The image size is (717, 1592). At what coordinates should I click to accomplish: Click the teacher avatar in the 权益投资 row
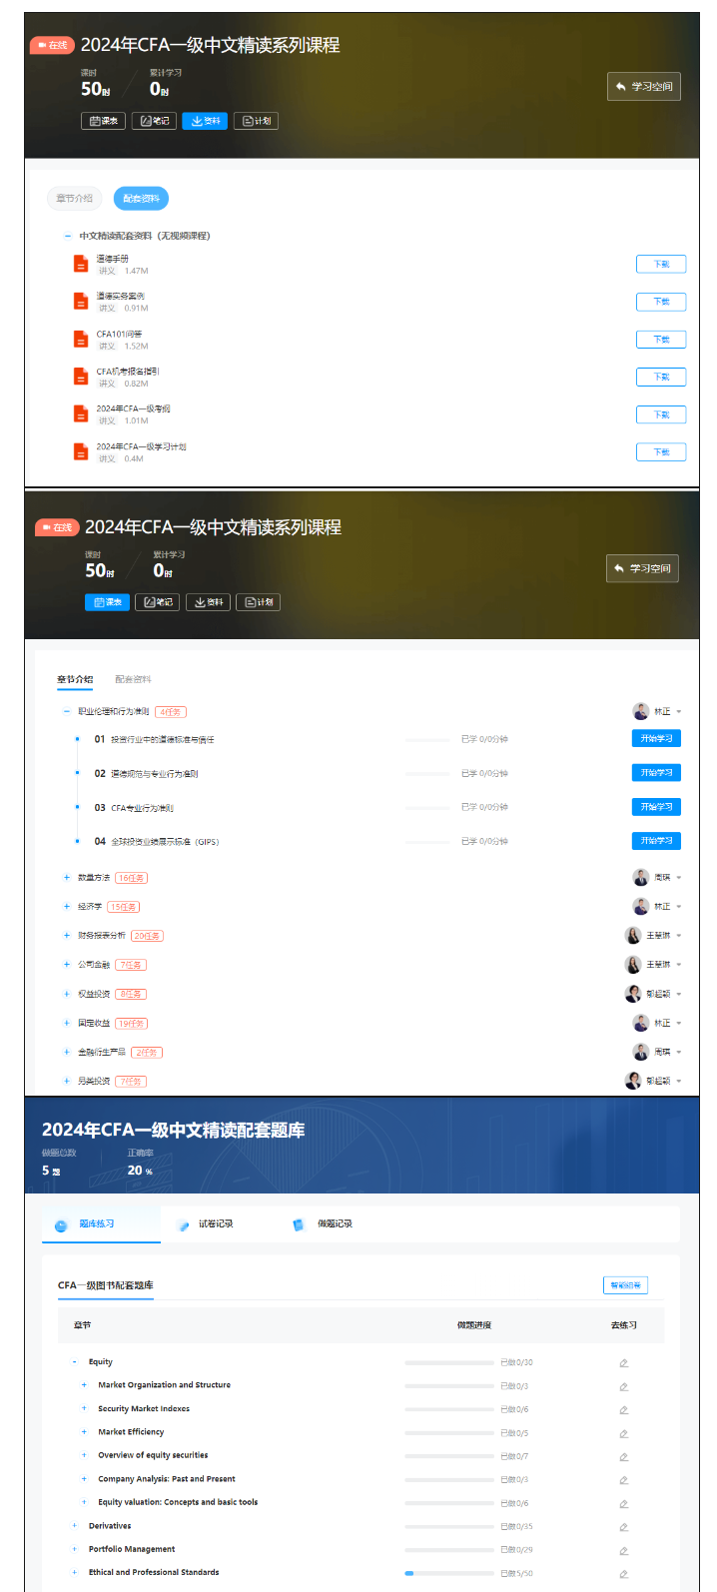click(633, 994)
